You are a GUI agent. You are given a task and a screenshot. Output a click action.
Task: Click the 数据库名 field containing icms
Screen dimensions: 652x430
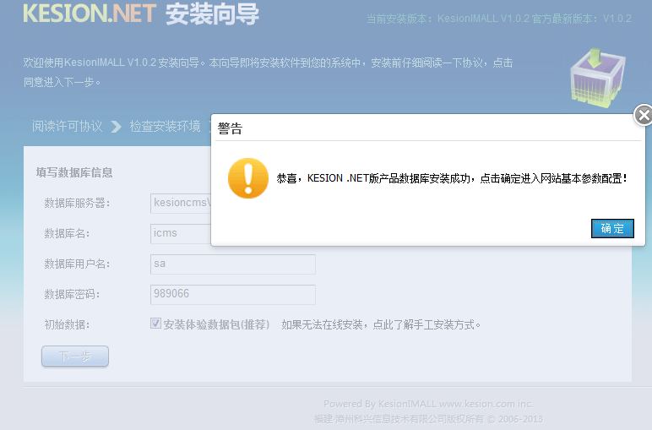(x=181, y=233)
